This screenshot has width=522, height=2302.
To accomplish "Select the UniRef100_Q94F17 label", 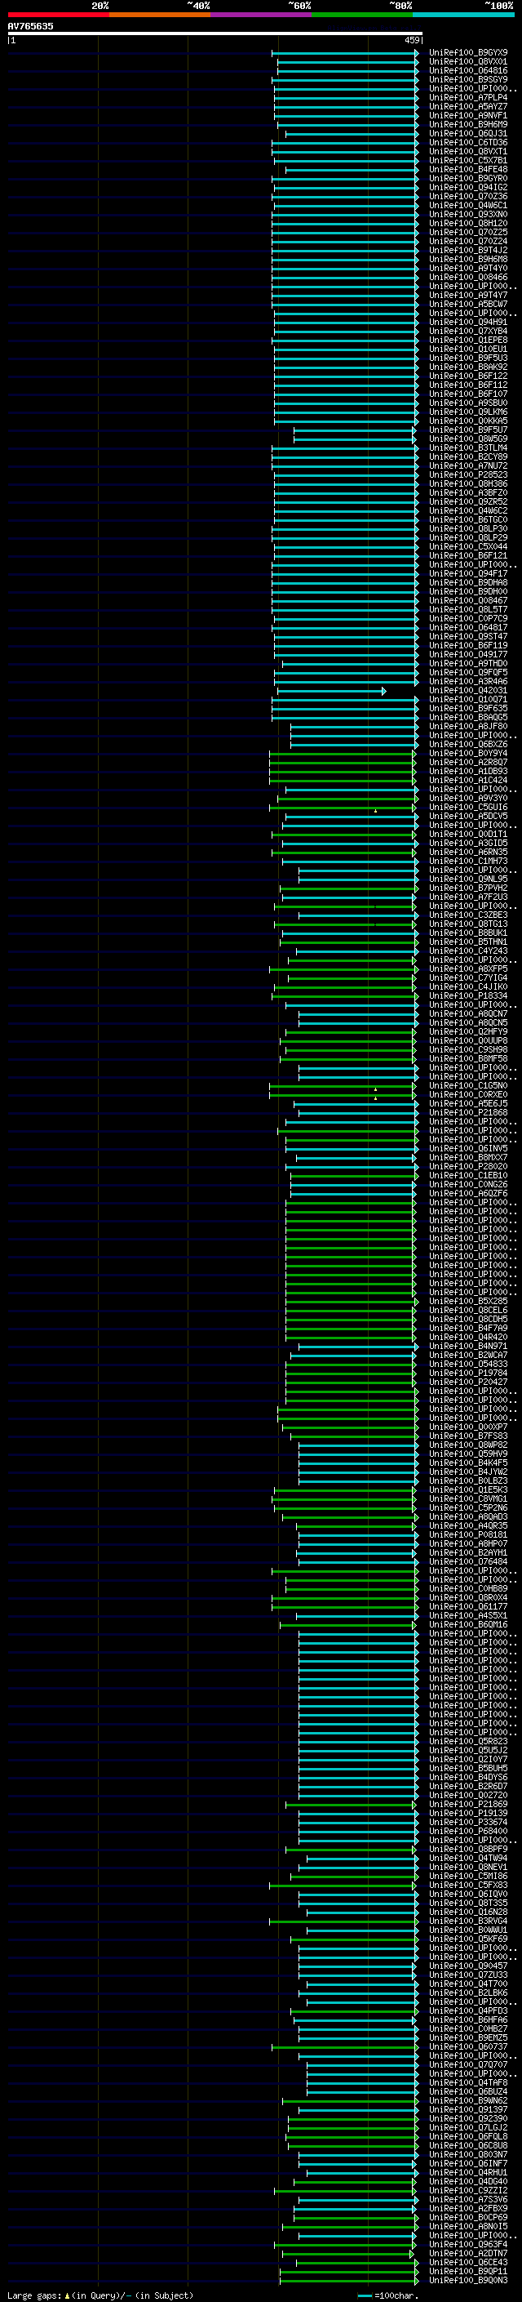I will pyautogui.click(x=467, y=574).
